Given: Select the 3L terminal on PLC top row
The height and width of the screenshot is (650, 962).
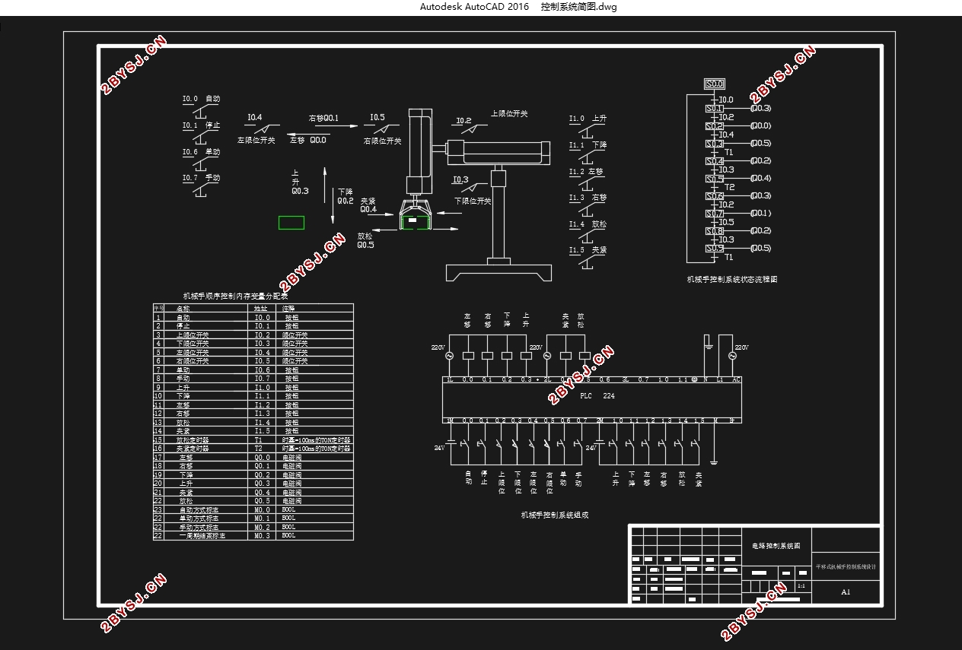Looking at the screenshot, I should tap(626, 379).
